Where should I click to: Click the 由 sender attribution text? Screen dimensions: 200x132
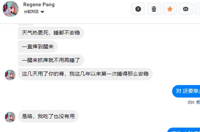click(x=189, y=102)
